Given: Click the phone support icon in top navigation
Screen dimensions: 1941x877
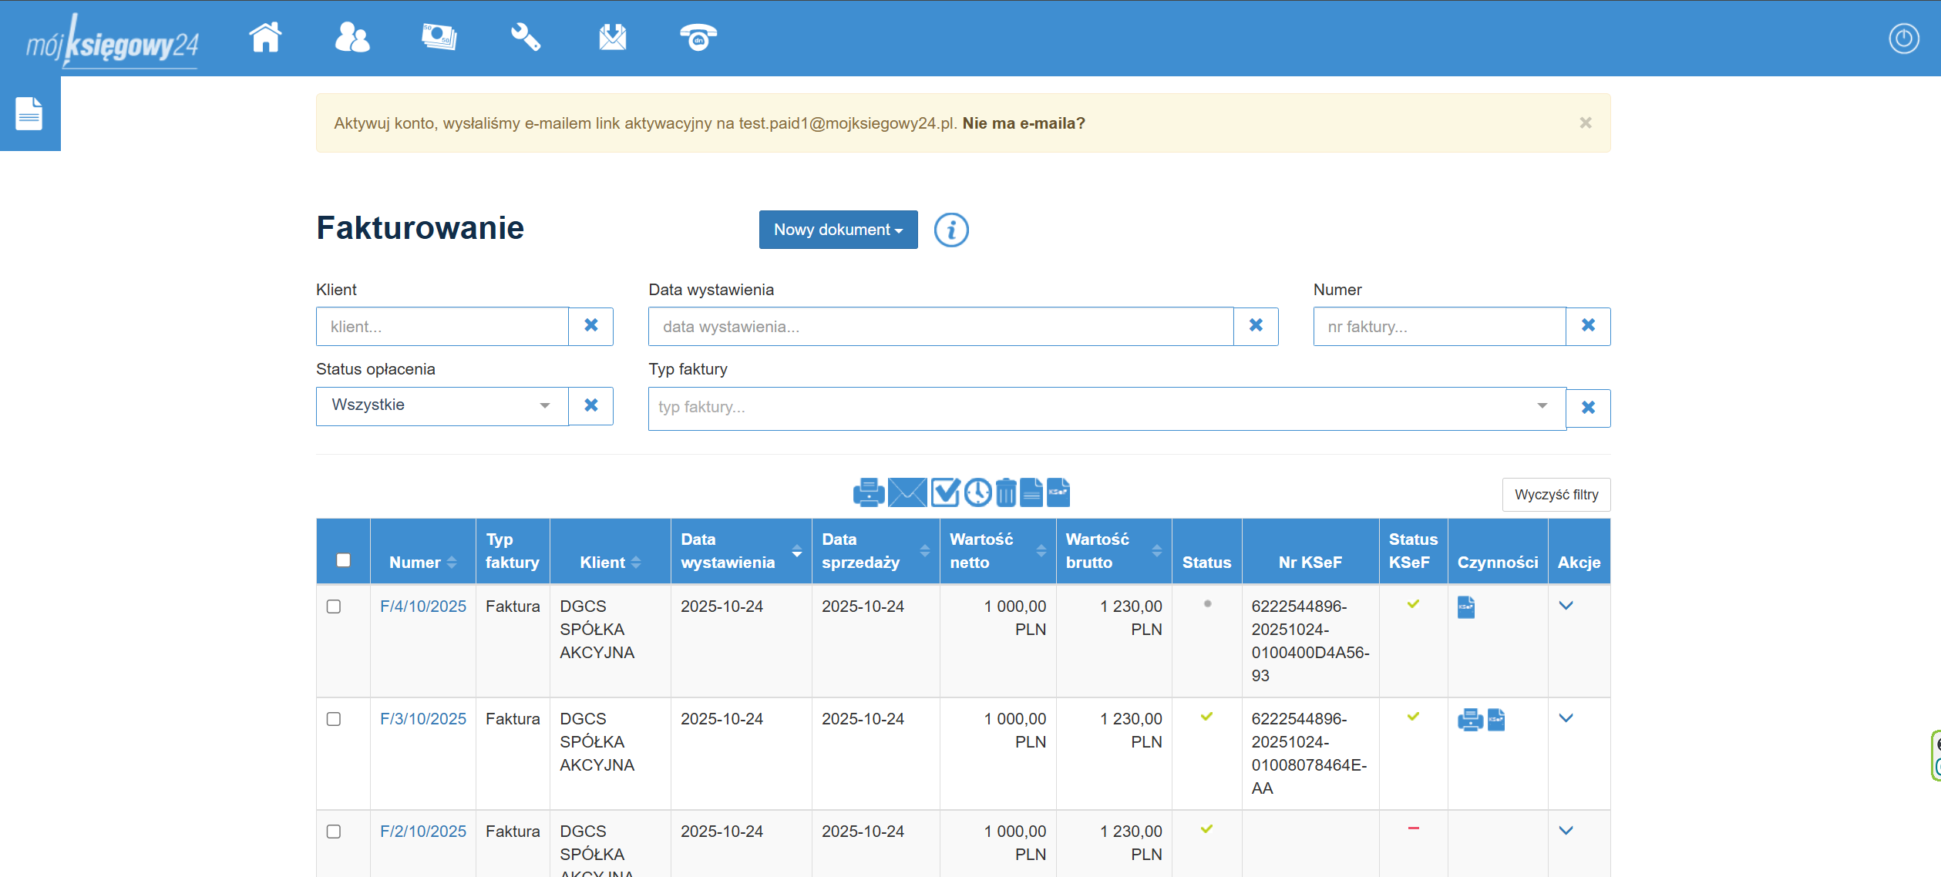Looking at the screenshot, I should tap(696, 37).
